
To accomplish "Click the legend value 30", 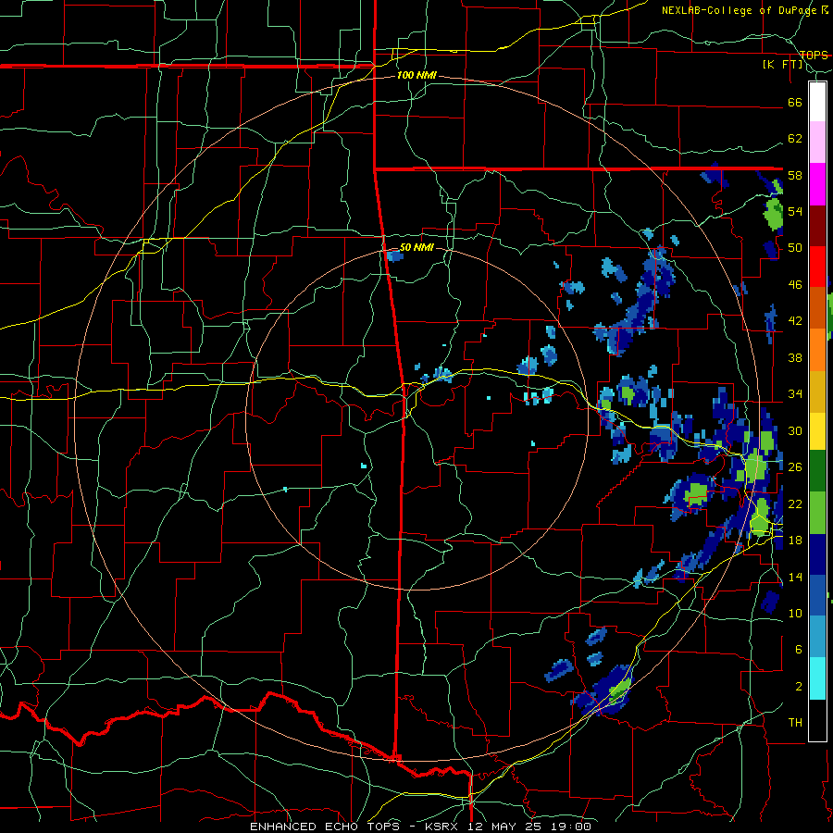I will click(795, 430).
